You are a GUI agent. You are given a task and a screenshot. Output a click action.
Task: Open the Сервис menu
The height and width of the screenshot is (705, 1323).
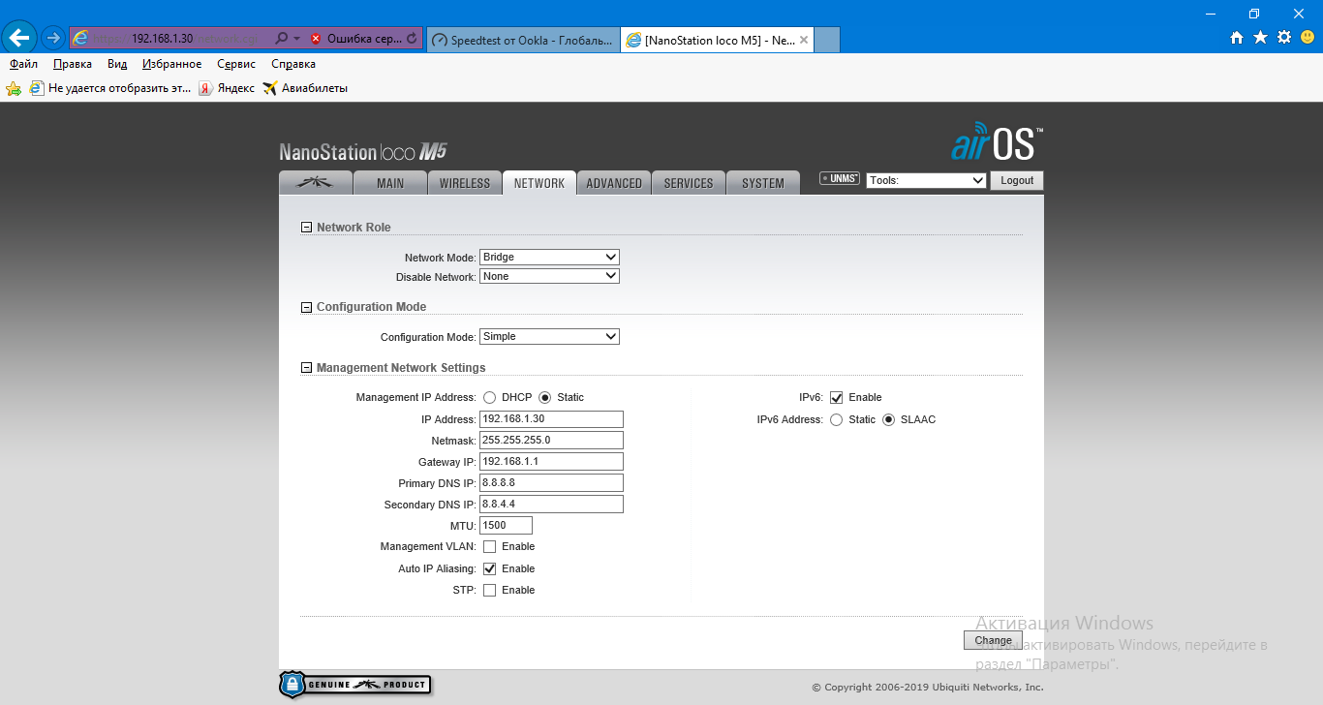[x=236, y=64]
